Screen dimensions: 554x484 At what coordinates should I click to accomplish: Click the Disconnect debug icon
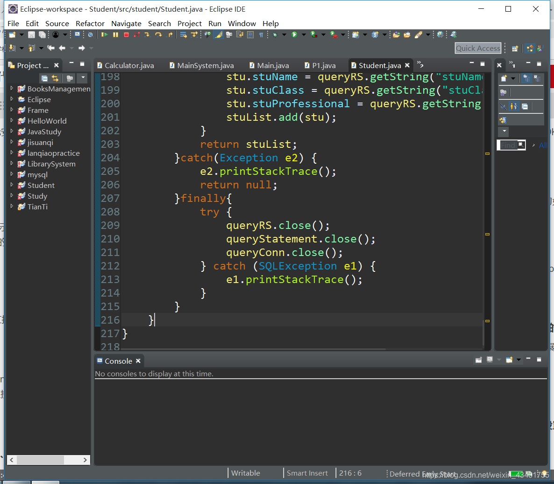click(137, 35)
